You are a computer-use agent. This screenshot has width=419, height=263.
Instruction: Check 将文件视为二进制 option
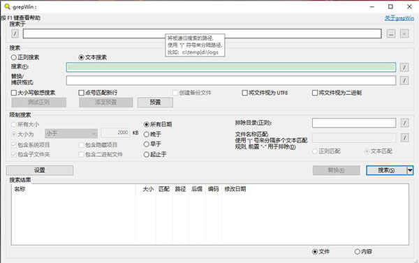(315, 93)
